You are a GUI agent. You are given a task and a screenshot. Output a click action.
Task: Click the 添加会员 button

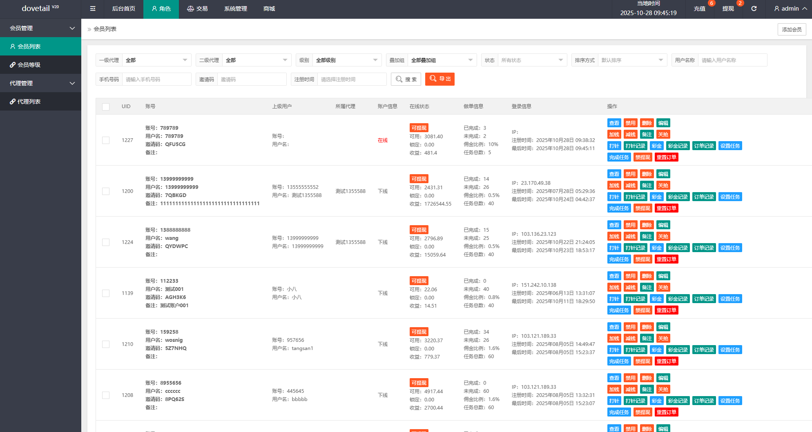click(x=792, y=29)
